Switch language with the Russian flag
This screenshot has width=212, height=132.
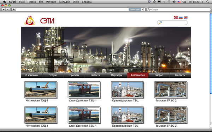pyautogui.click(x=181, y=17)
